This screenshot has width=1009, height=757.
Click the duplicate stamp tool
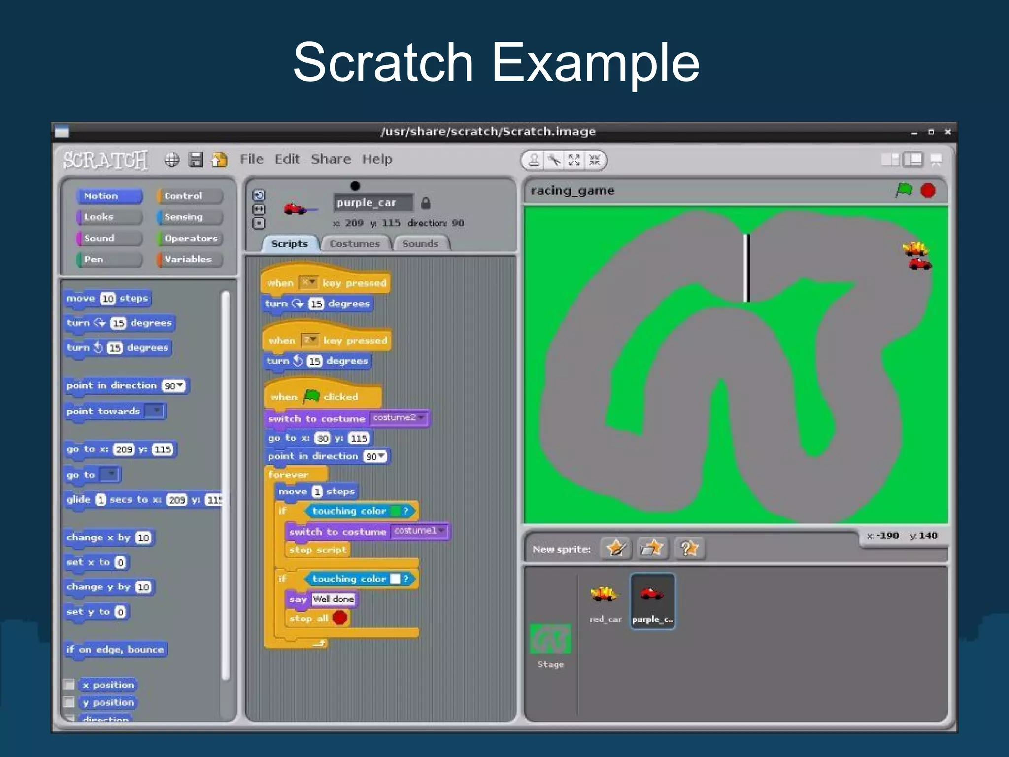pos(534,160)
